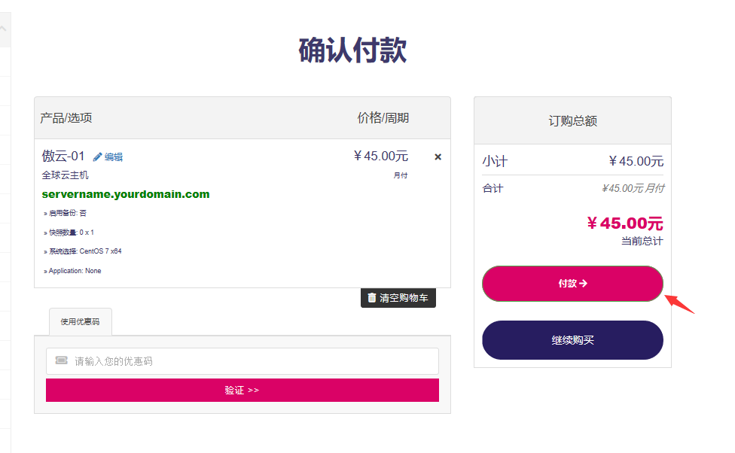735x453 pixels.
Task: Click the 产品/选项 column header
Action: [x=66, y=118]
